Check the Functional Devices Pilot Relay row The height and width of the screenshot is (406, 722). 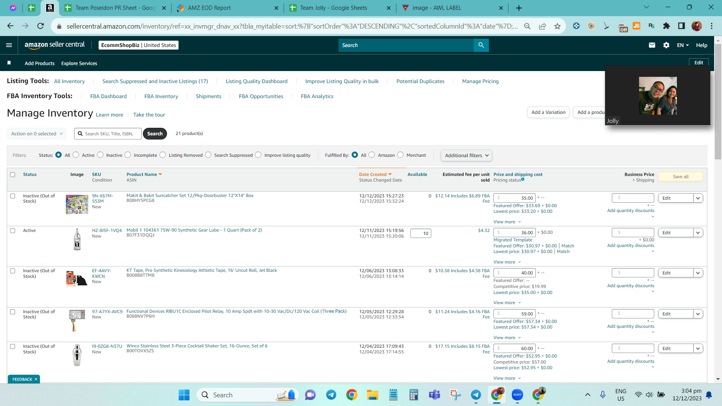[13, 312]
